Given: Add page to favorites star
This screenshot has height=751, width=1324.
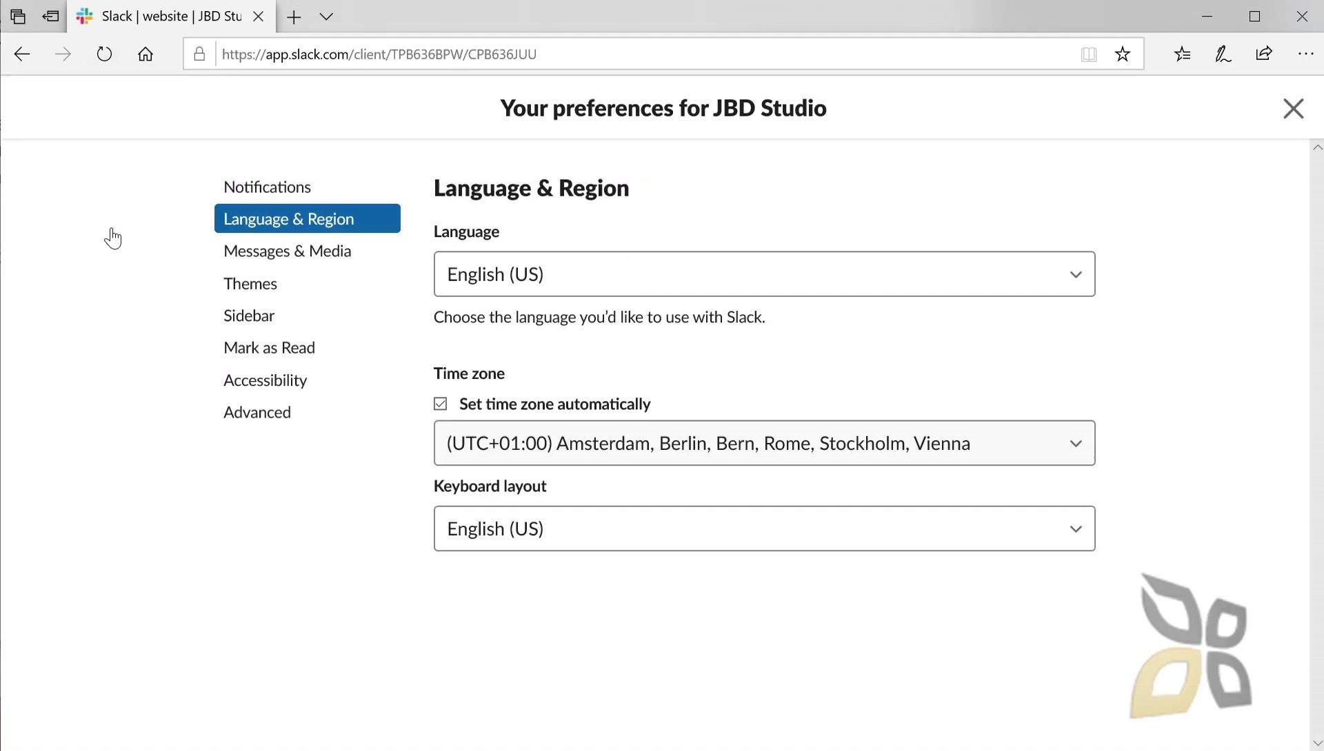Looking at the screenshot, I should pos(1123,54).
